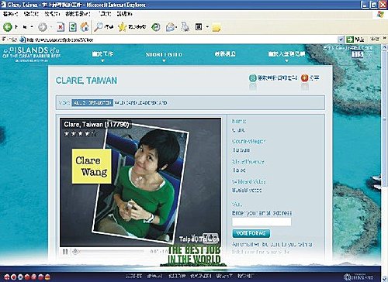Click the Queensland logo in footer

359,277
